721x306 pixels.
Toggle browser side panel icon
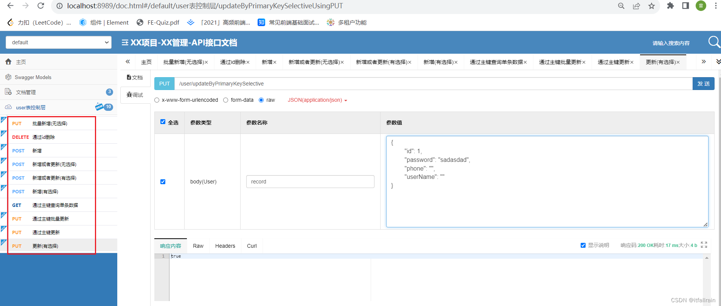point(685,6)
